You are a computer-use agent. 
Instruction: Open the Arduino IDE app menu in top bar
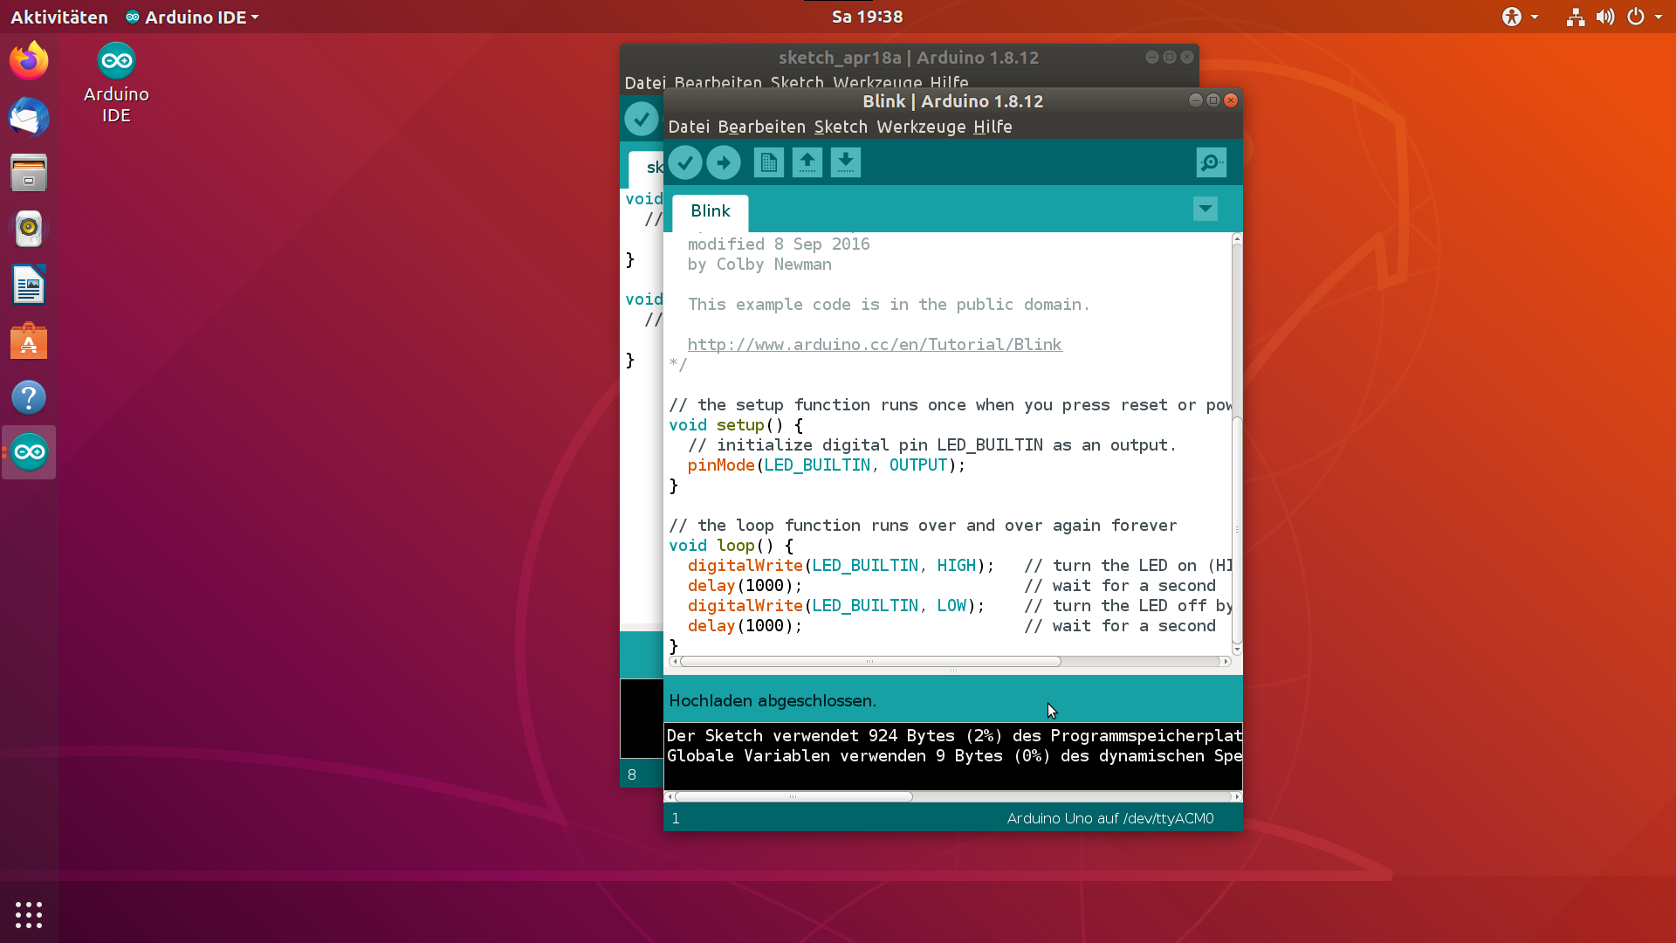point(192,17)
